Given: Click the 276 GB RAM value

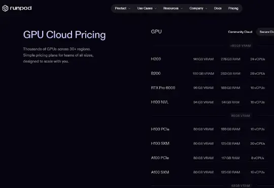Looking at the screenshot, I should pos(230,59).
